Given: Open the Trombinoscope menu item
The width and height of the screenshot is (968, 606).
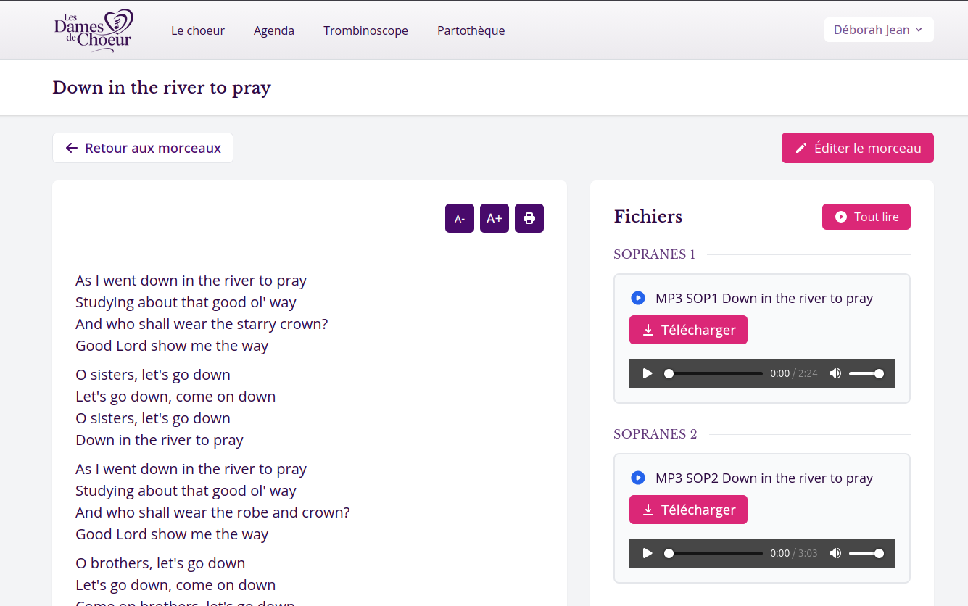Looking at the screenshot, I should (x=365, y=30).
